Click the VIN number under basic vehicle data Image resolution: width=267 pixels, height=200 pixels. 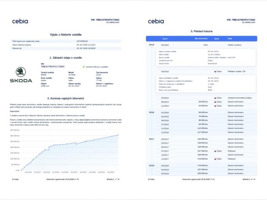click(x=53, y=67)
